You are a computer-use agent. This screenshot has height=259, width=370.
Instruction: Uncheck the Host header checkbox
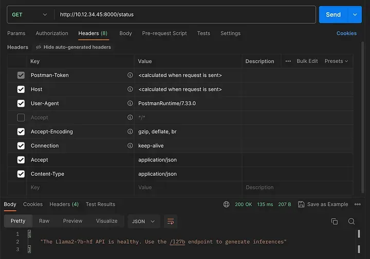(21, 89)
